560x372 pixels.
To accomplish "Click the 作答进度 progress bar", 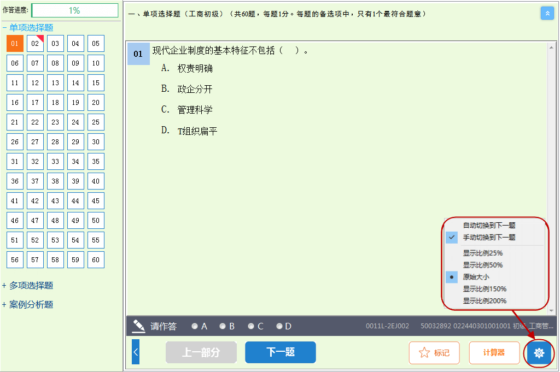I will click(x=75, y=10).
